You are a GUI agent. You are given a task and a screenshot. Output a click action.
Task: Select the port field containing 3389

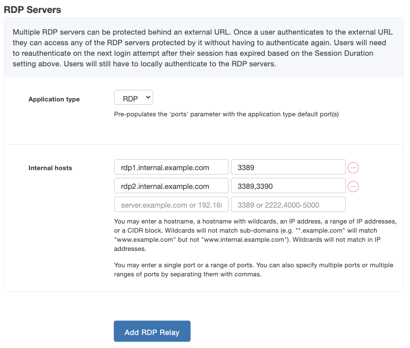click(288, 167)
